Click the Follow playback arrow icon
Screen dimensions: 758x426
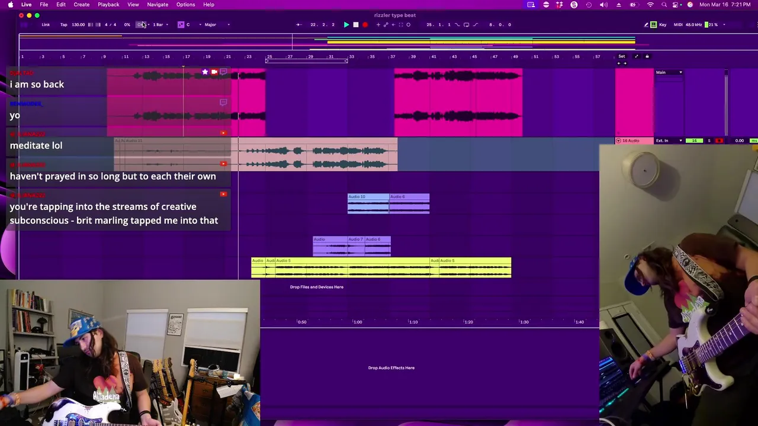(x=299, y=25)
